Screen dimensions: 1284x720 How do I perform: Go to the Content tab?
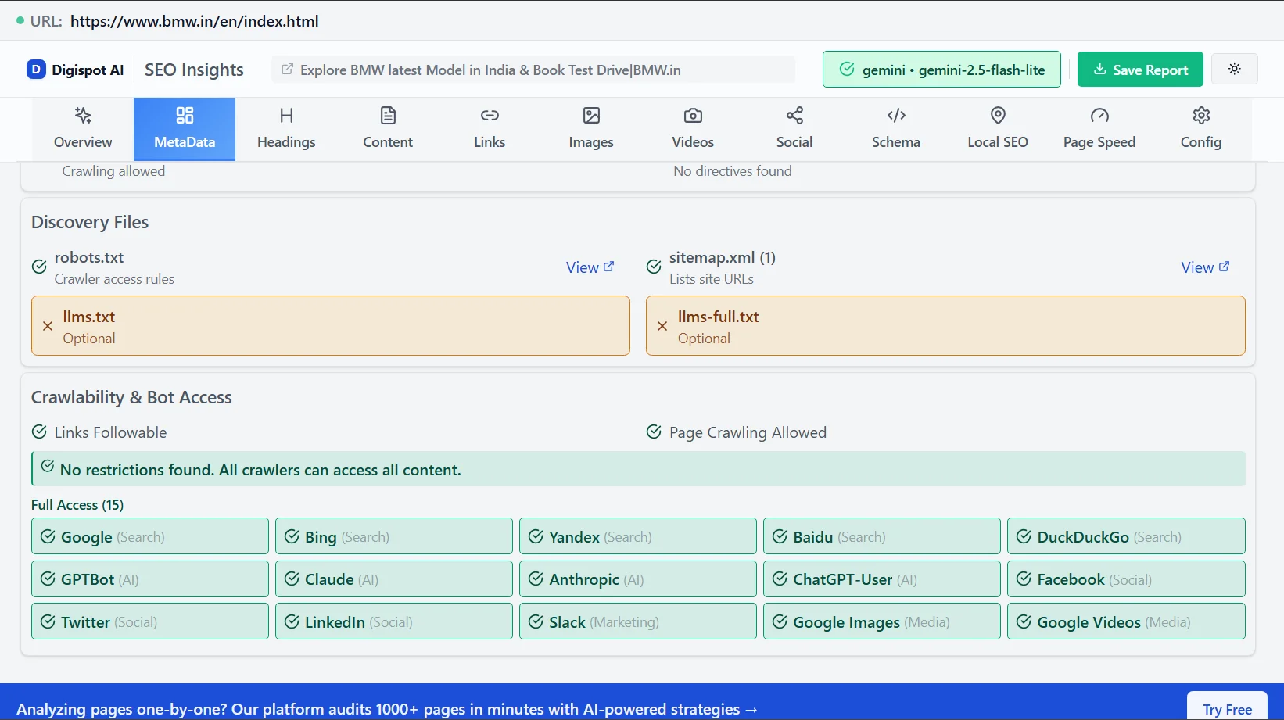click(x=388, y=129)
